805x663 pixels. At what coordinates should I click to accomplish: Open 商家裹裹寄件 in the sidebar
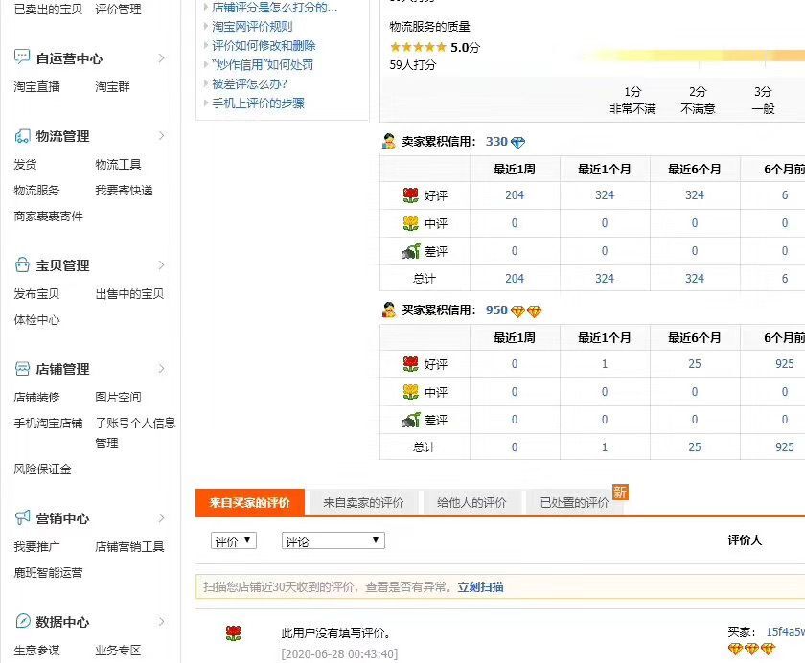48,216
